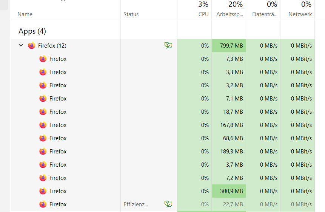Image resolution: width=325 pixels, height=212 pixels.
Task: Select the Apps (4) group header
Action: (x=32, y=31)
